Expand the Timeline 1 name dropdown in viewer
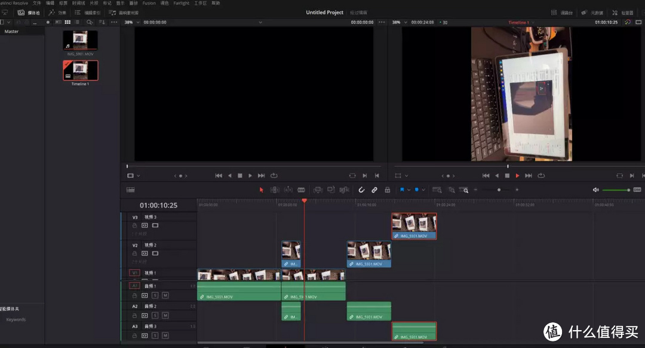 [x=533, y=22]
